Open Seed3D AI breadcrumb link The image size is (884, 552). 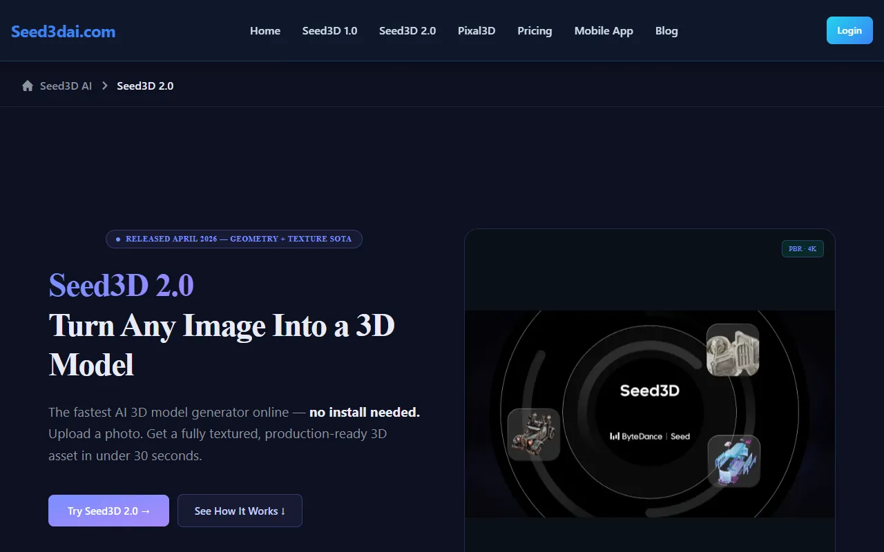66,86
